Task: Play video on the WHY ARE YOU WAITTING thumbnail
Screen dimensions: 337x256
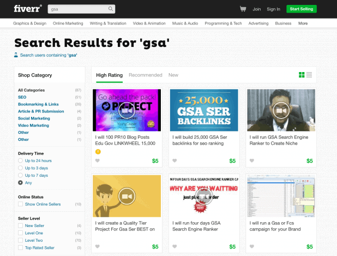Action: [x=204, y=196]
